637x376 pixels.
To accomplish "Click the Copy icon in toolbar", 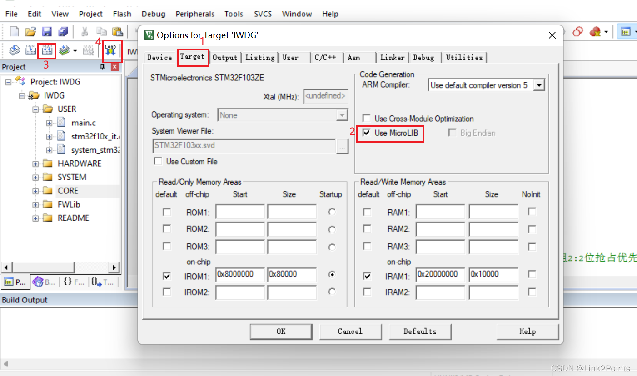I will (x=101, y=31).
